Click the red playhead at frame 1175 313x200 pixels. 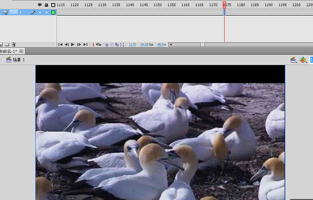click(224, 5)
